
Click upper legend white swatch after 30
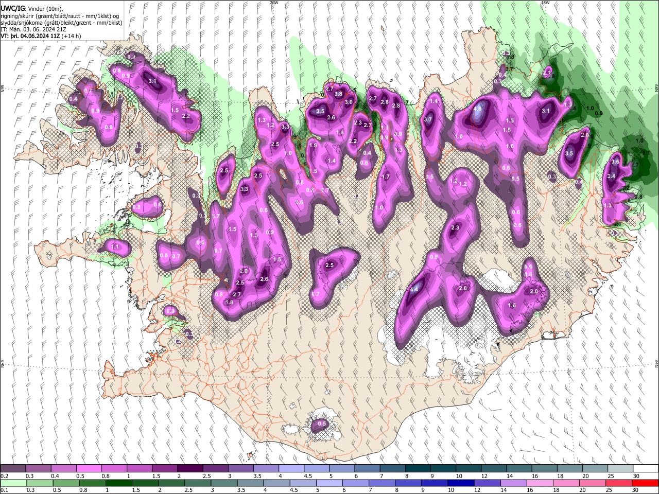point(646,469)
